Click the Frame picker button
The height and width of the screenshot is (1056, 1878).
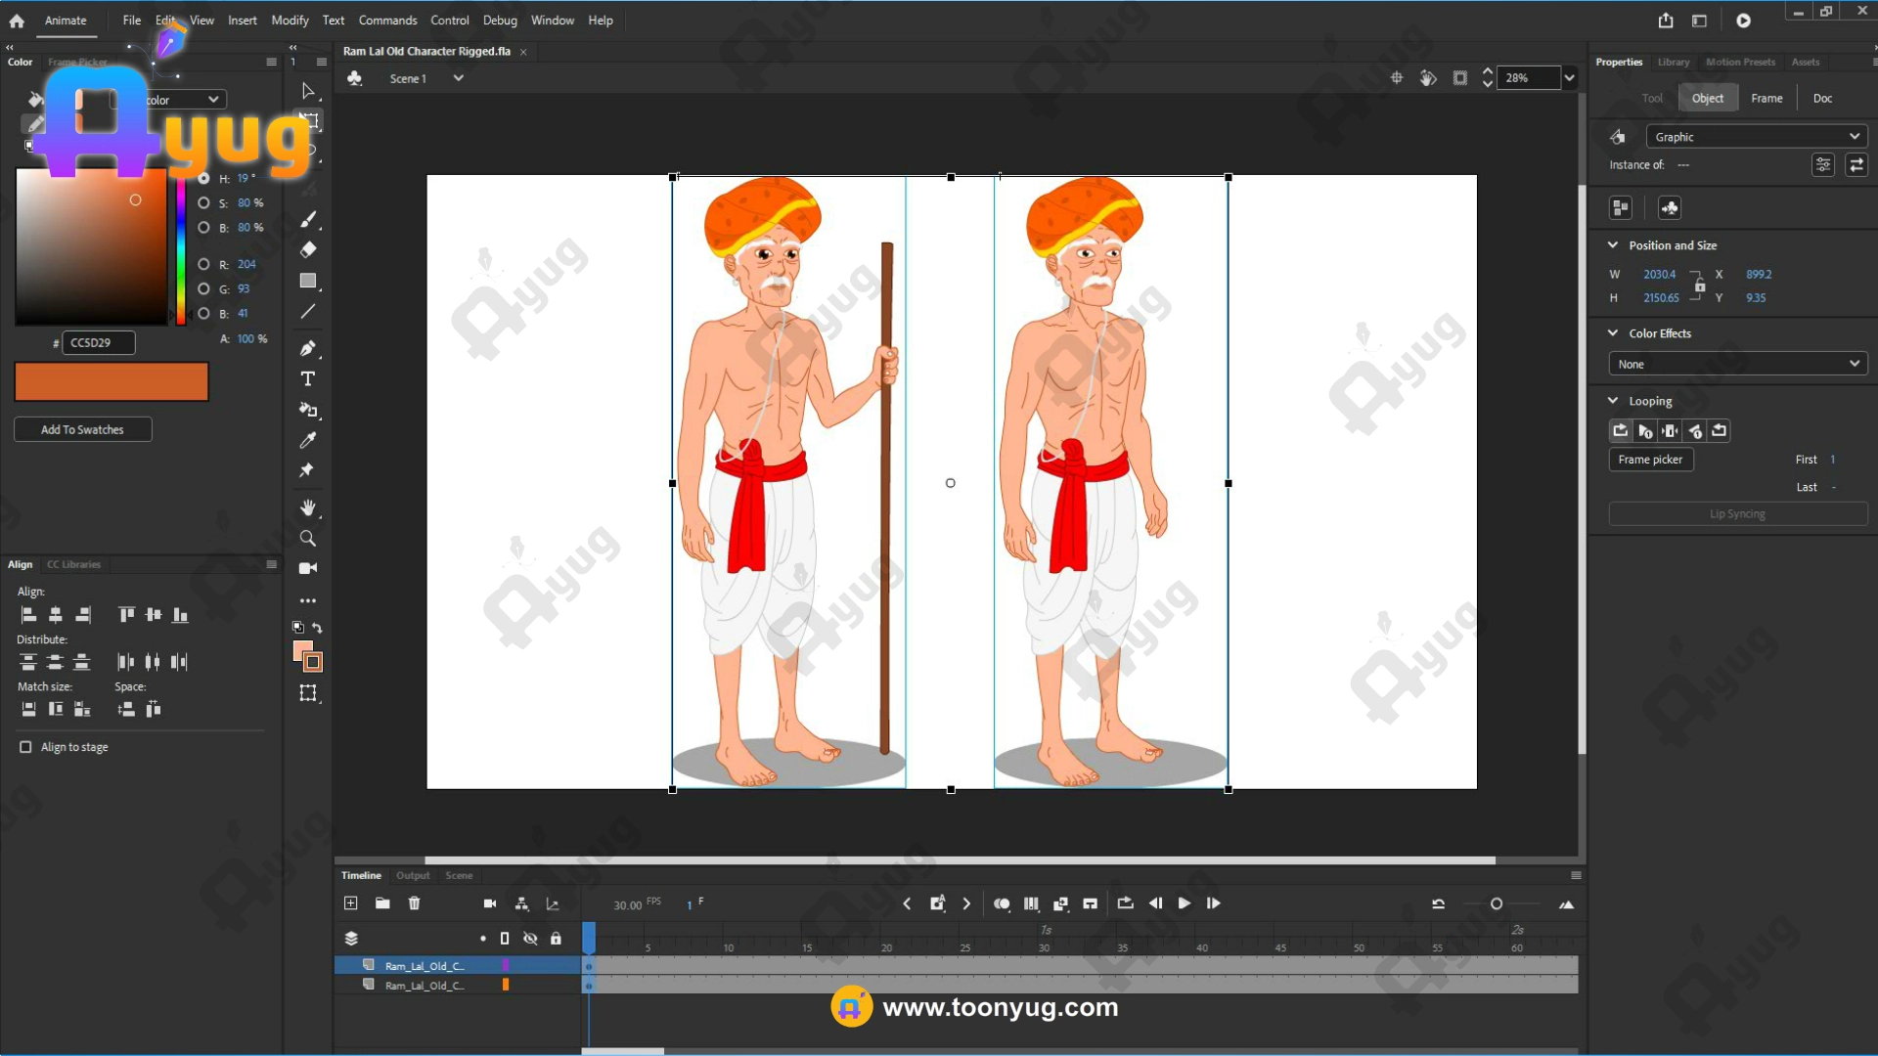pyautogui.click(x=1650, y=460)
